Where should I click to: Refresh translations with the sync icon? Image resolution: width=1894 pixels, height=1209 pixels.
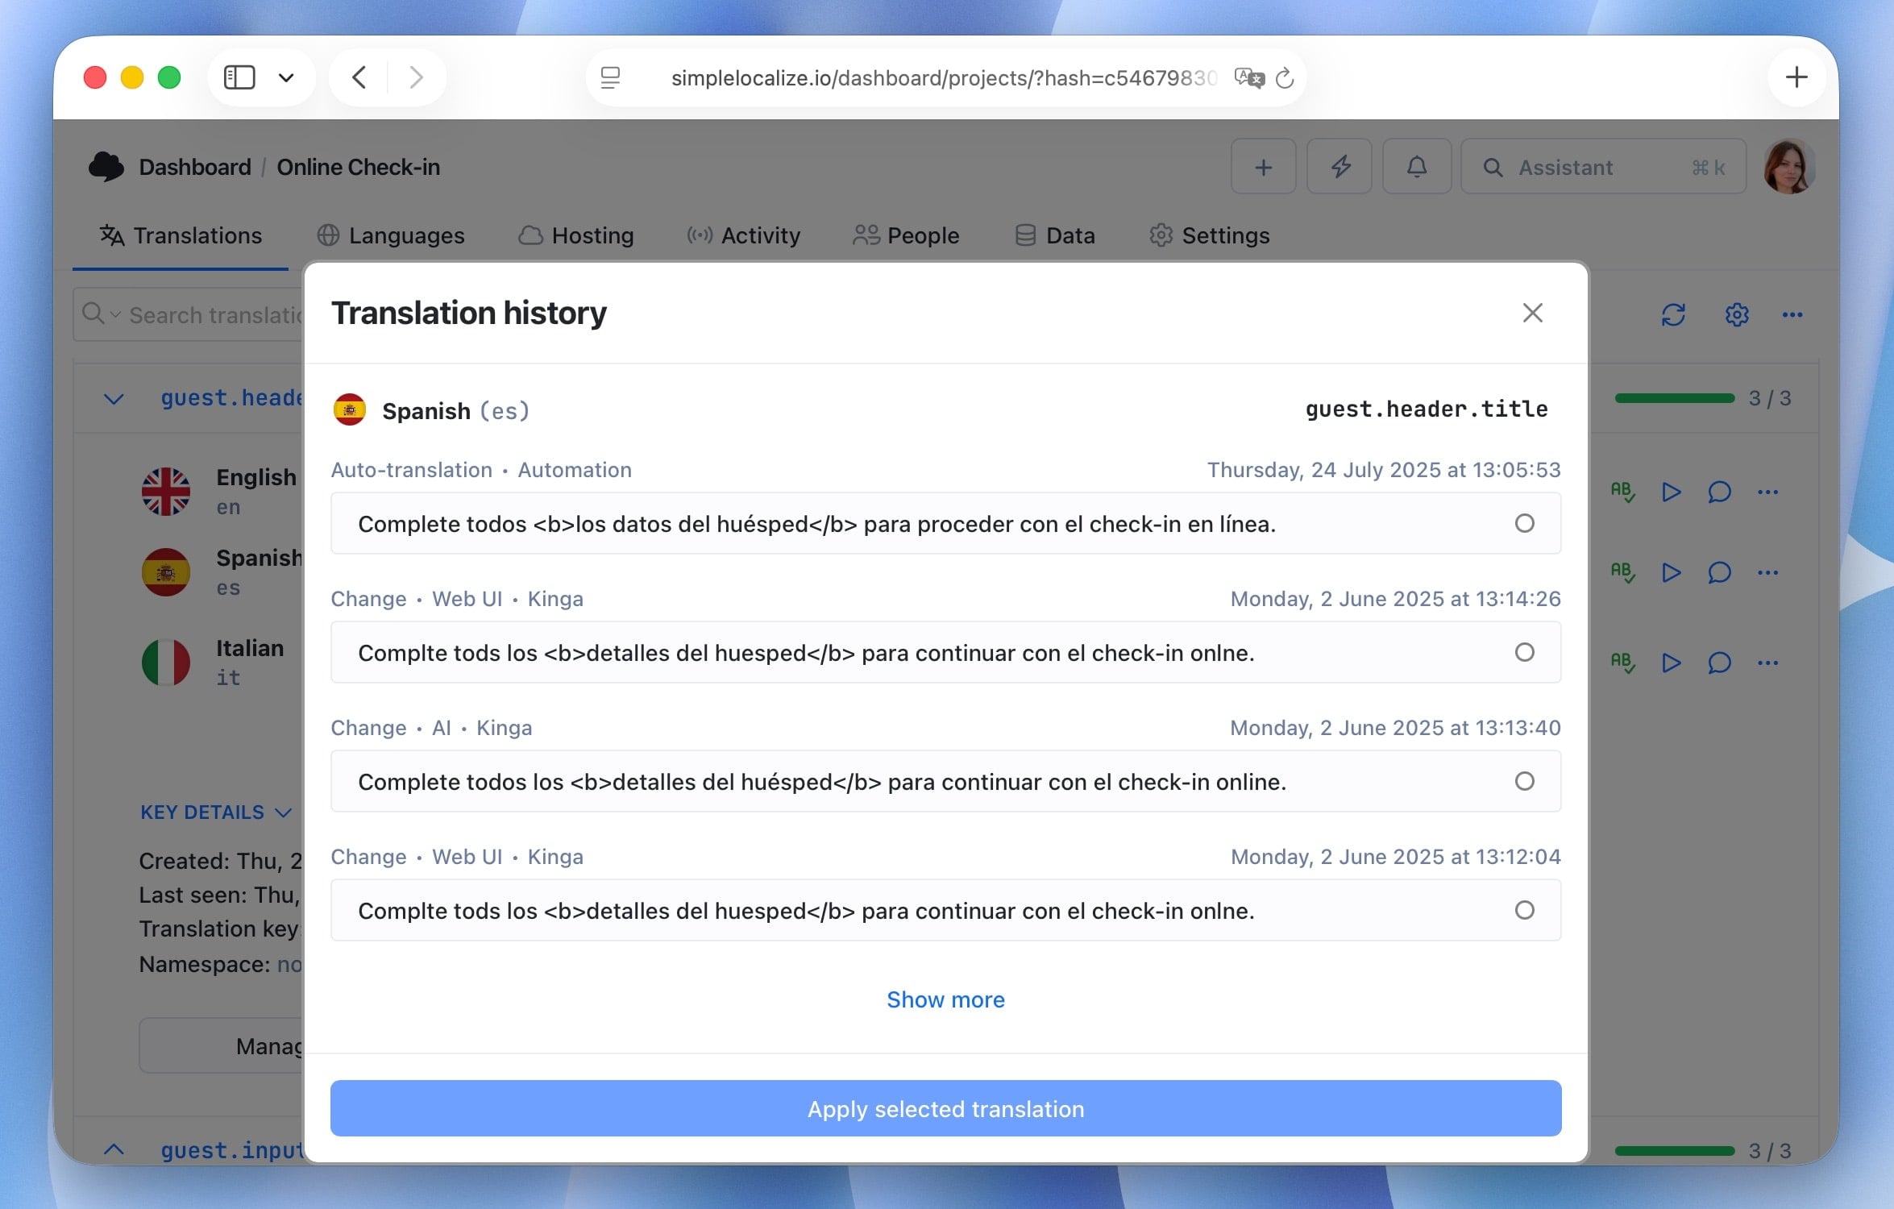(x=1674, y=314)
